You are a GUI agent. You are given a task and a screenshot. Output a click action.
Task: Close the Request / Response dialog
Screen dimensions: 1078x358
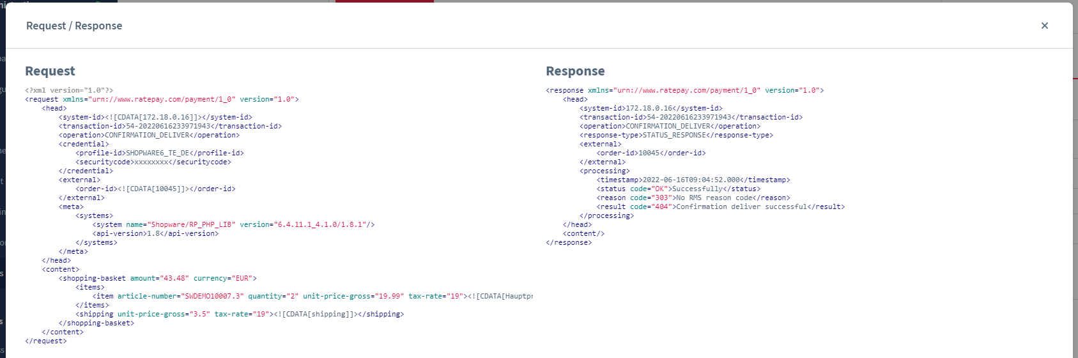point(1044,26)
